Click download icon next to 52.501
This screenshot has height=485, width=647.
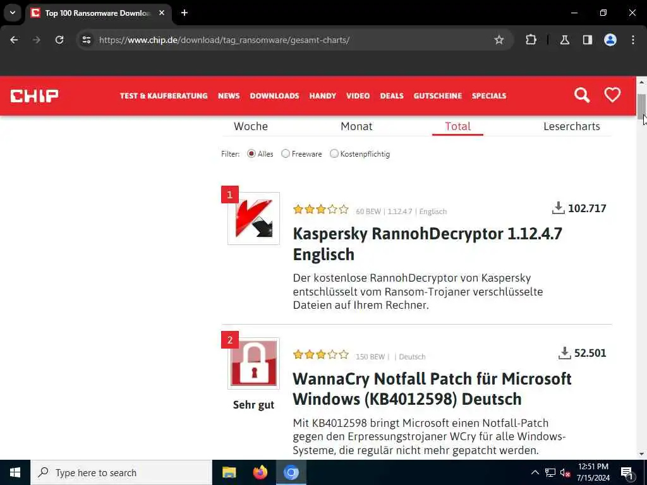[564, 352]
